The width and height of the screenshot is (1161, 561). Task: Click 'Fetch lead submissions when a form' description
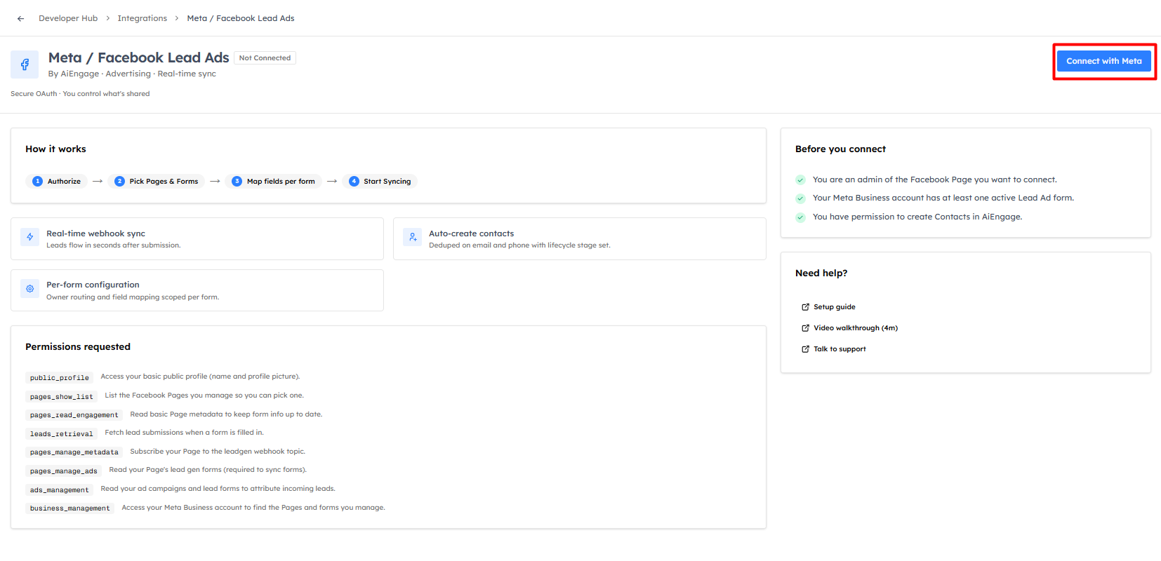185,433
